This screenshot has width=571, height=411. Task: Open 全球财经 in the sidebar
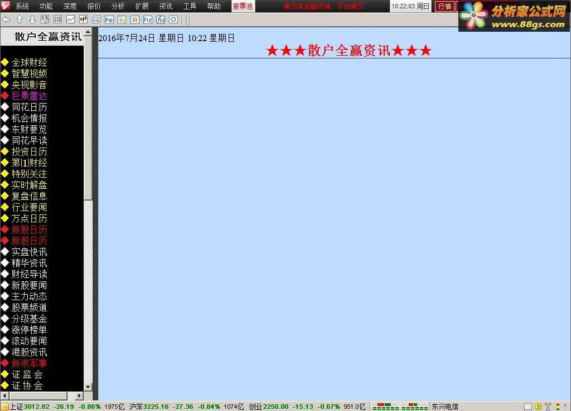[x=29, y=62]
